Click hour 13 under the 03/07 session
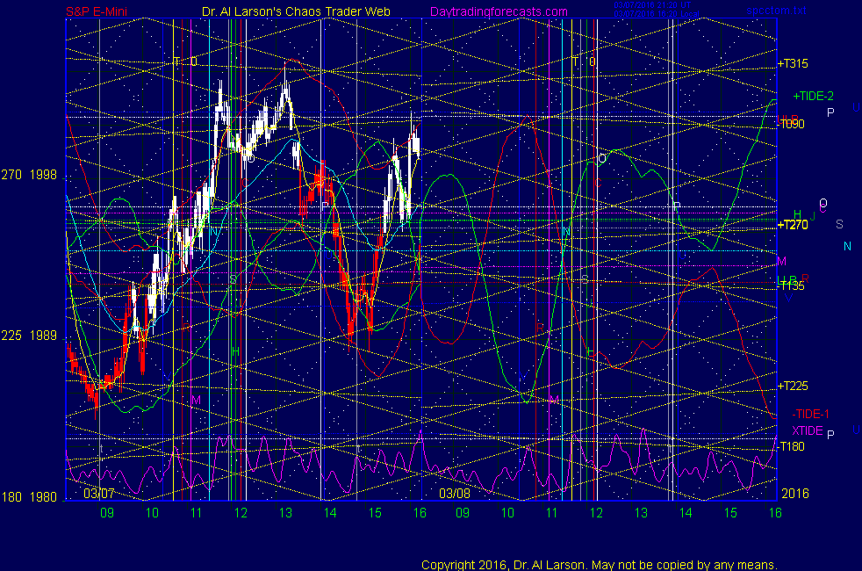Image resolution: width=862 pixels, height=571 pixels. (285, 513)
